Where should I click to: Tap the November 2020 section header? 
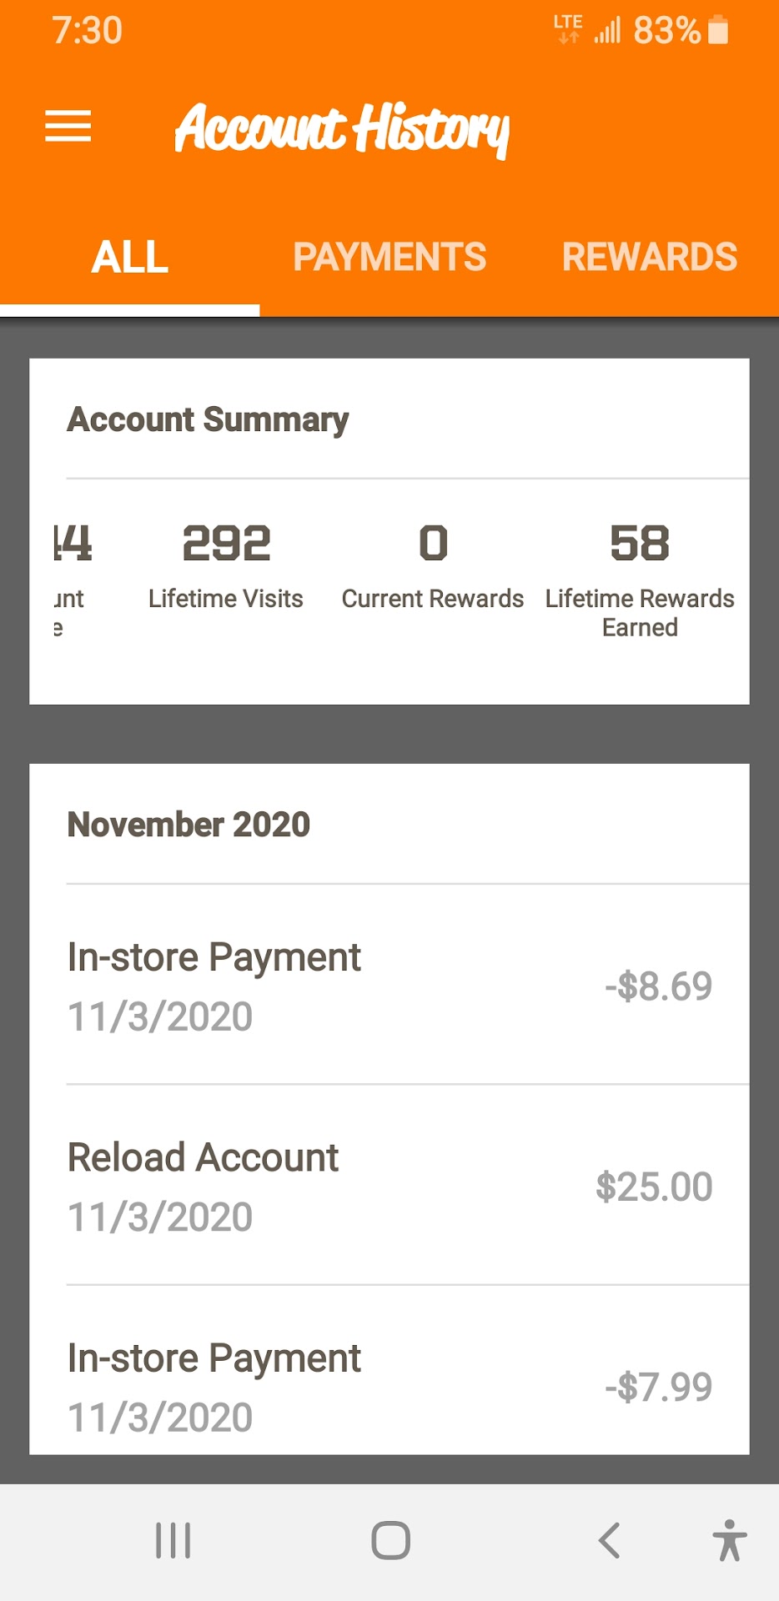188,825
